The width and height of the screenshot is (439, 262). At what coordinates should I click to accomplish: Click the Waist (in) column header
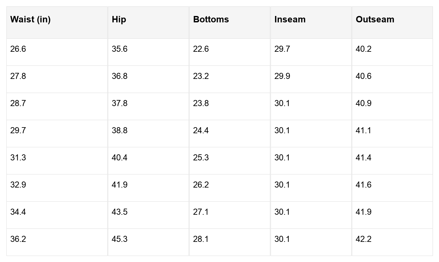[30, 19]
